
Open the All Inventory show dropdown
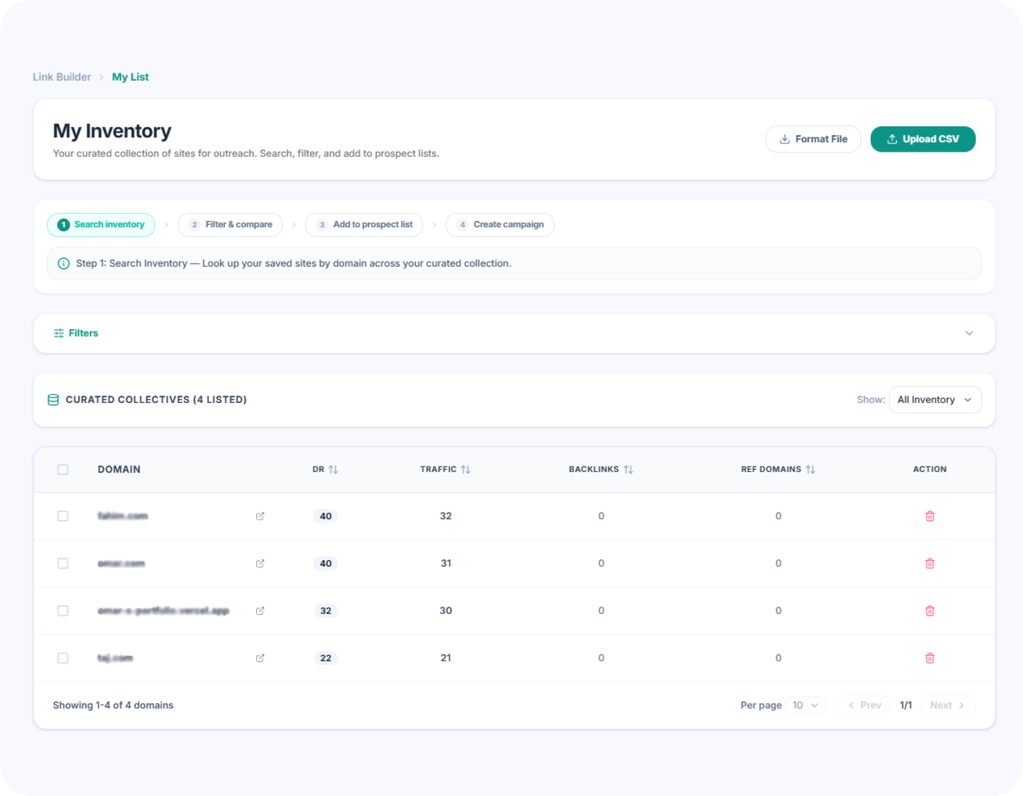[935, 399]
